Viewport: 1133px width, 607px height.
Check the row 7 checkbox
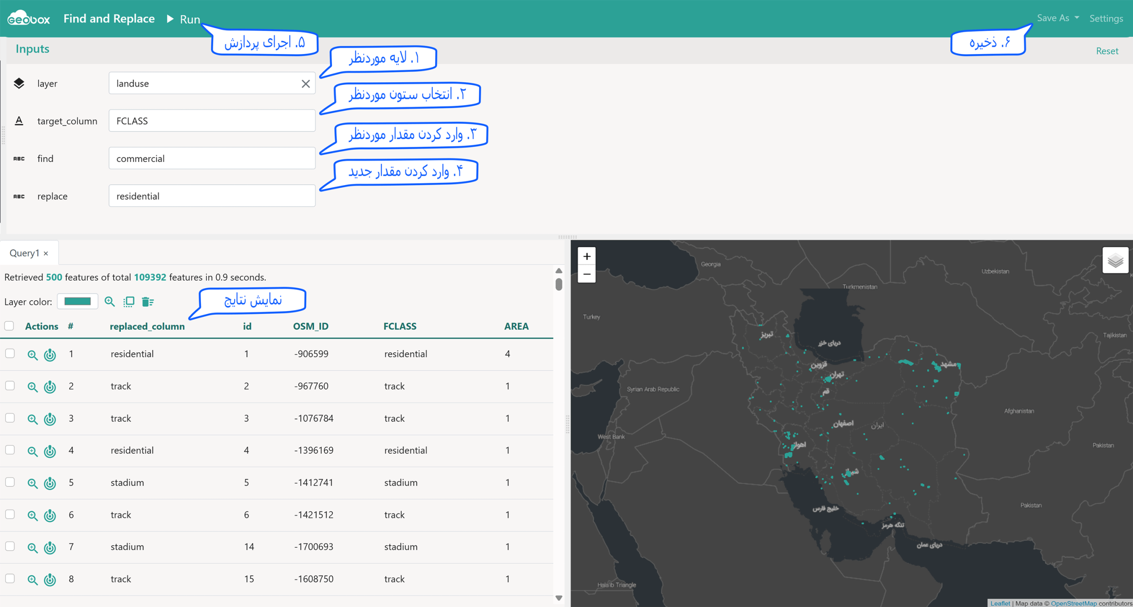[10, 546]
